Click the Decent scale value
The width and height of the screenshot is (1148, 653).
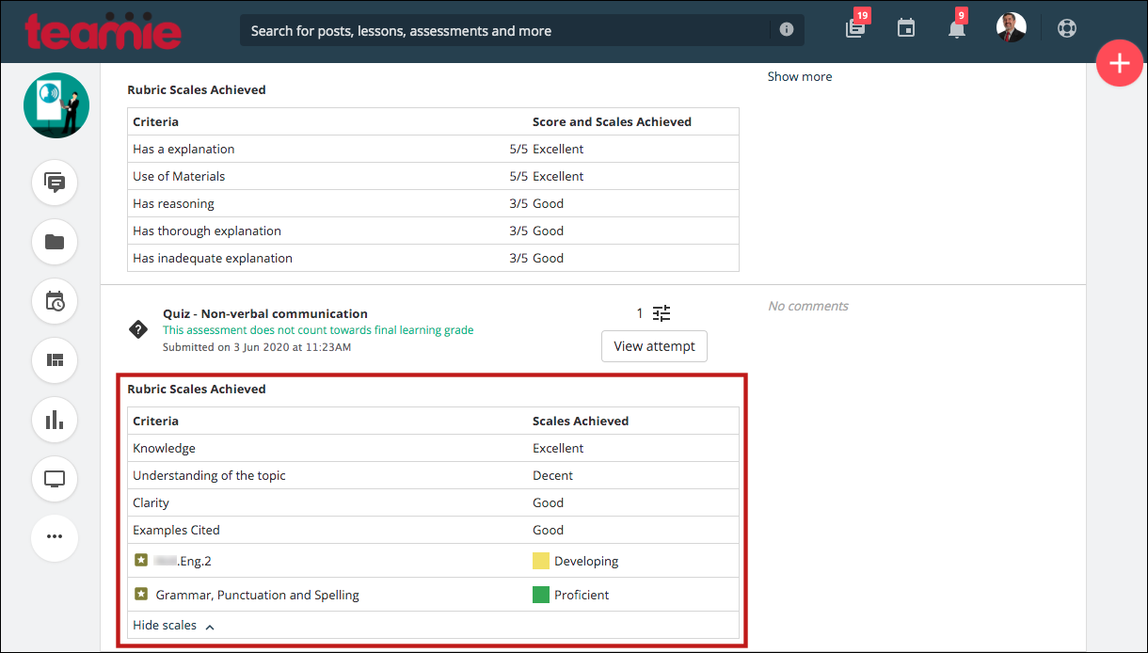[x=552, y=475]
